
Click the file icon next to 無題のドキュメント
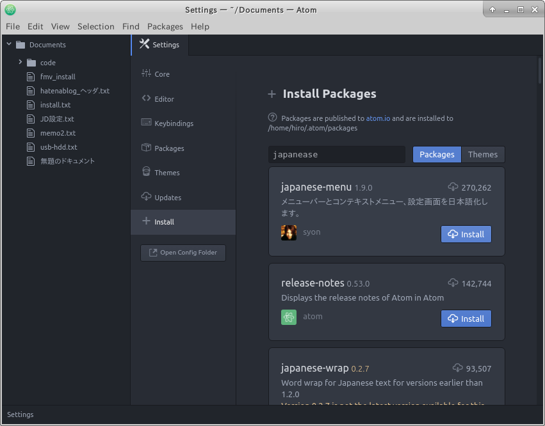coord(31,161)
